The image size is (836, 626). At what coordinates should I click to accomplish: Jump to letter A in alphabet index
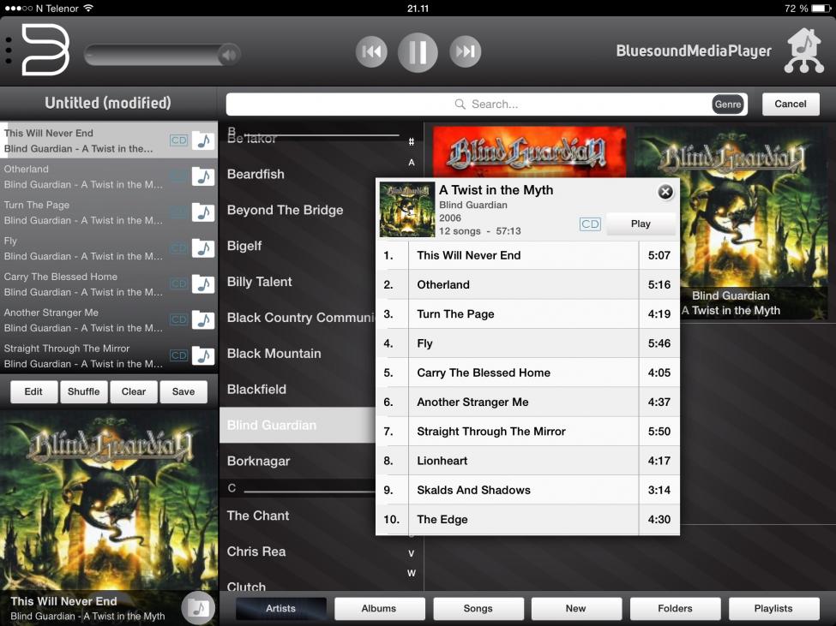pos(411,163)
